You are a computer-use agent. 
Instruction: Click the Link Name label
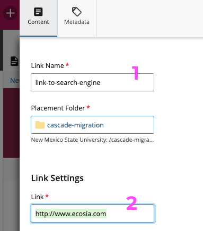point(48,66)
